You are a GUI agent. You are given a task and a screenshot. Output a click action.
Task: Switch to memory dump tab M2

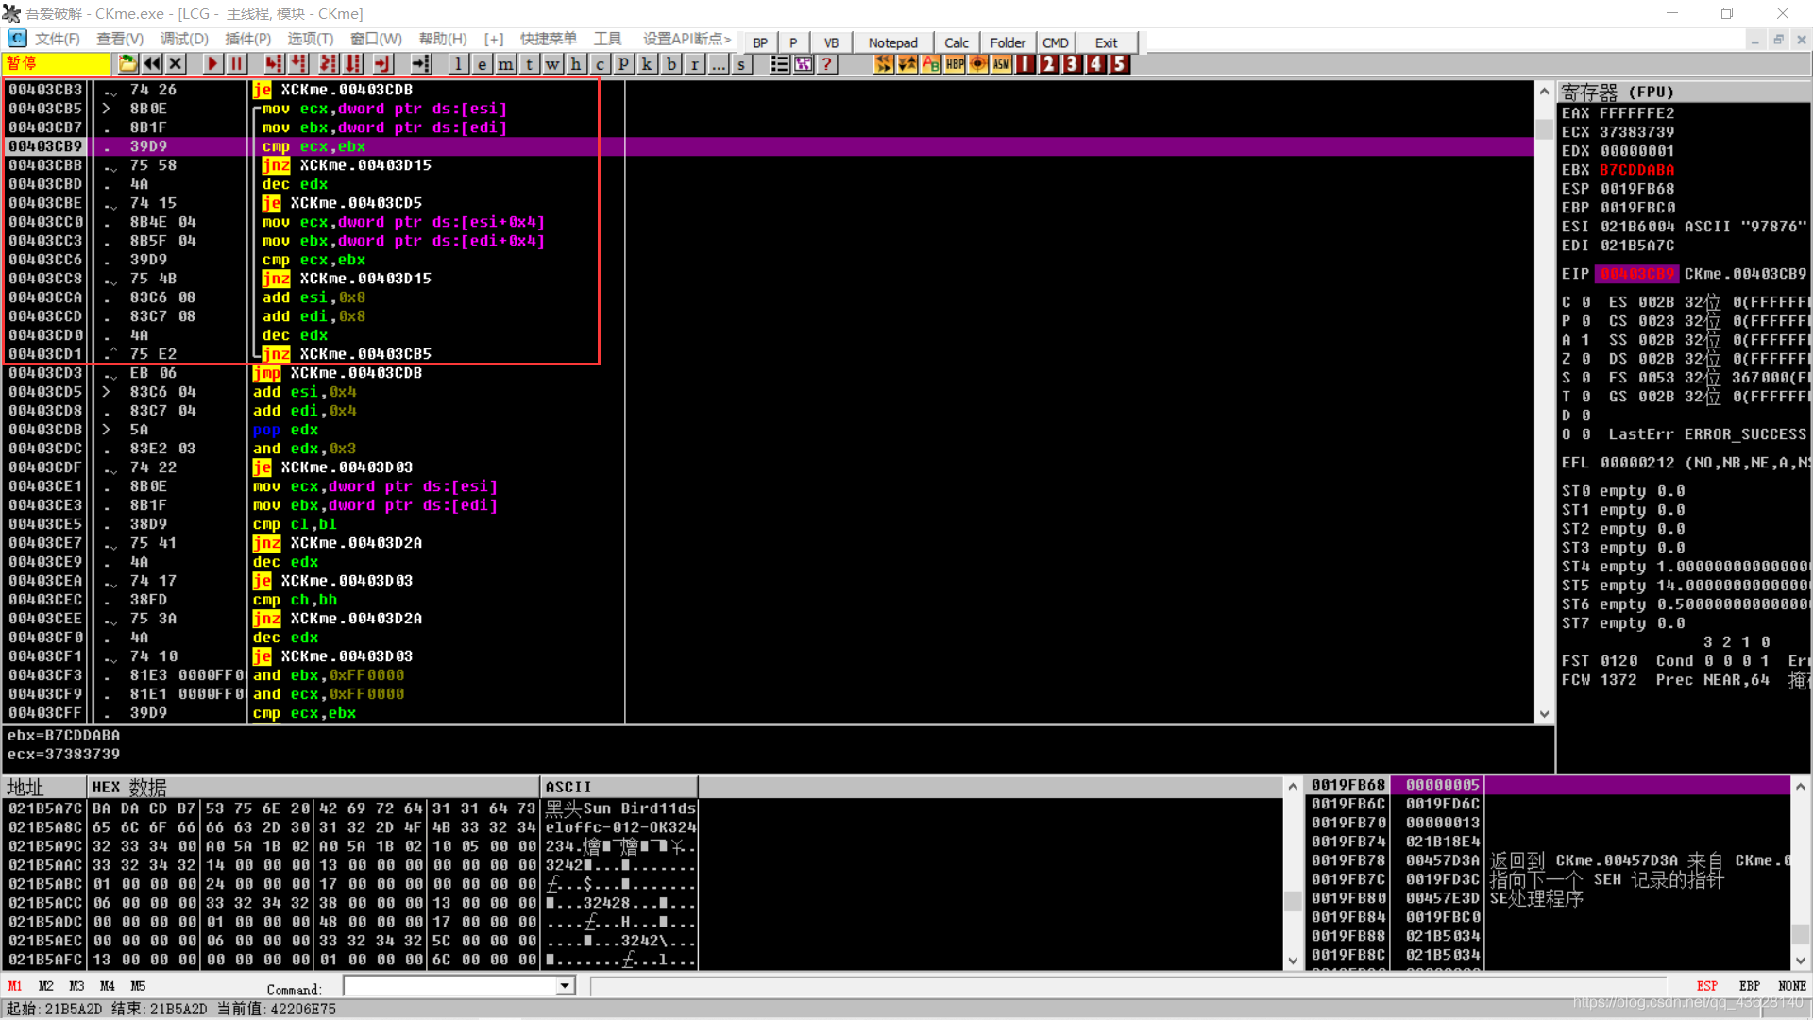pos(45,986)
